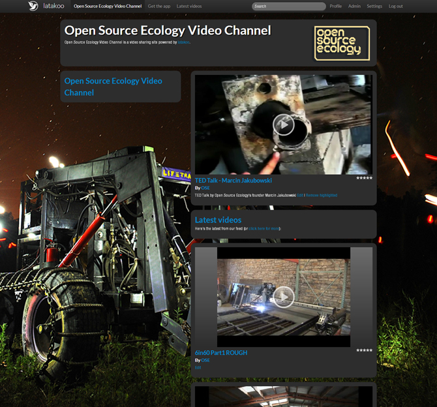The width and height of the screenshot is (437, 407).
Task: Open the partially visible warehouse video thumbnail
Action: pos(284,397)
